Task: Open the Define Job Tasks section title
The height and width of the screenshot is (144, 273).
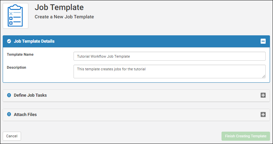Action: pyautogui.click(x=30, y=95)
